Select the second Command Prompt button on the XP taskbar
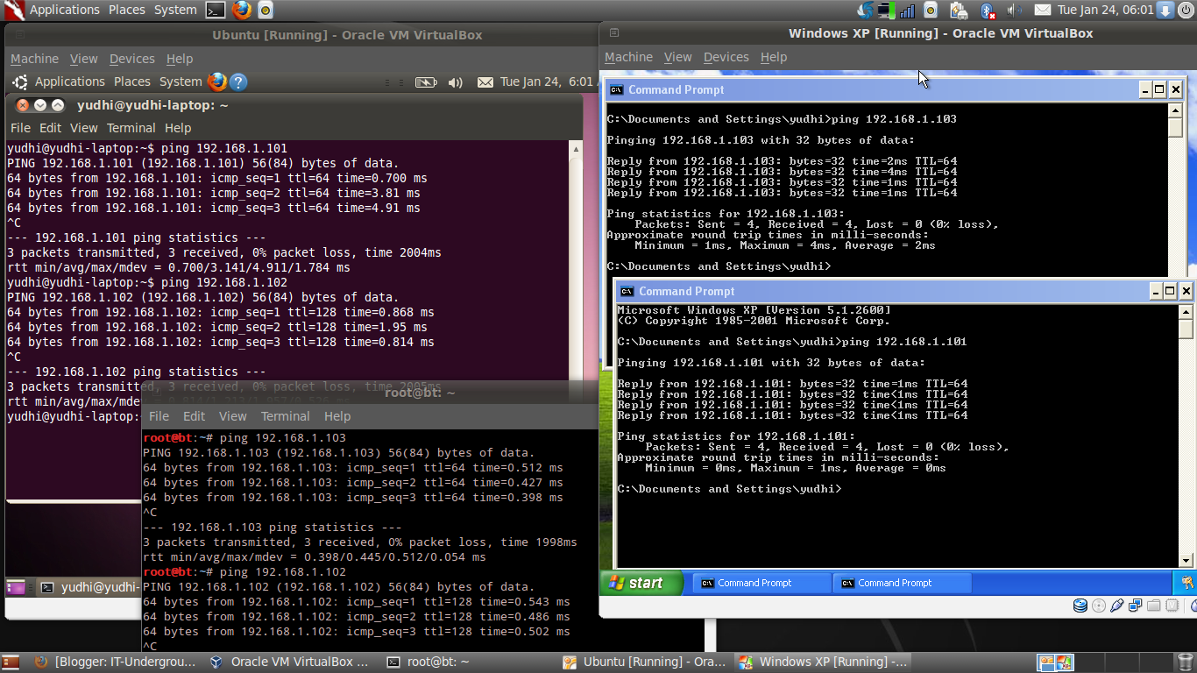The width and height of the screenshot is (1197, 673). coord(902,583)
